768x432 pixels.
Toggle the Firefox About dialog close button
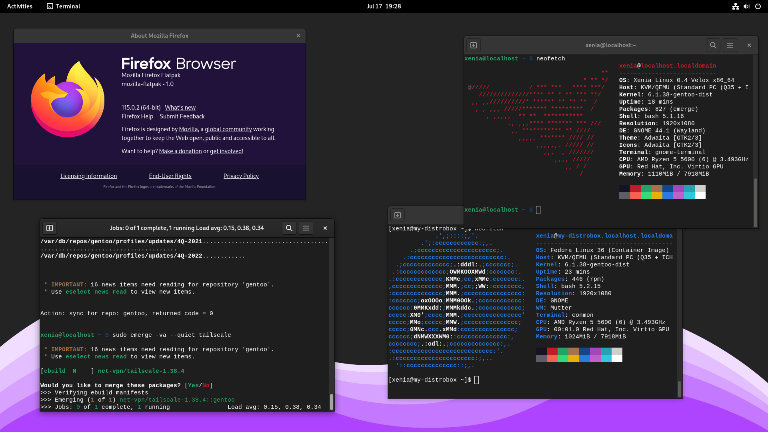click(x=298, y=35)
